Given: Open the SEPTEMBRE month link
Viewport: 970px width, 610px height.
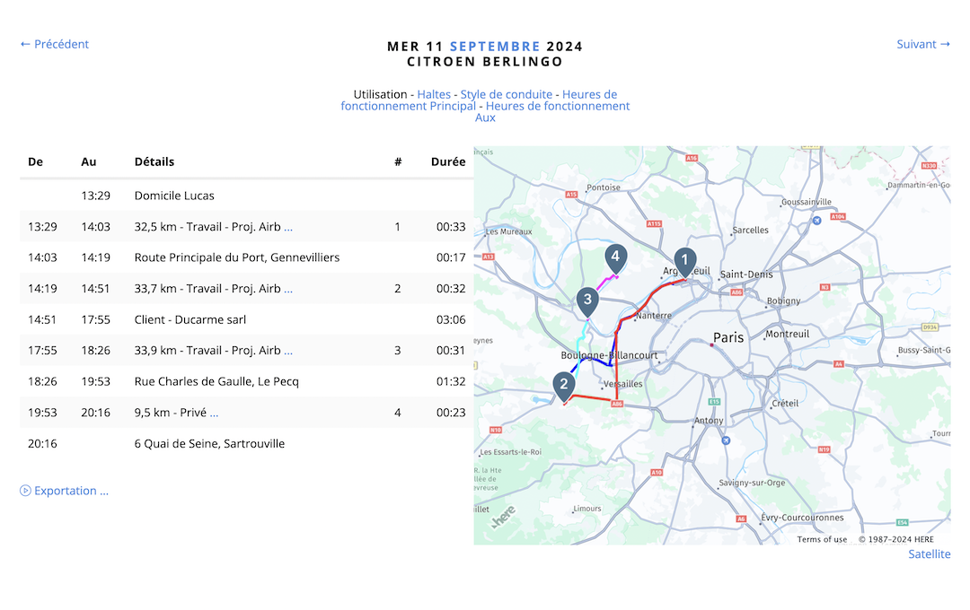Looking at the screenshot, I should click(x=495, y=47).
